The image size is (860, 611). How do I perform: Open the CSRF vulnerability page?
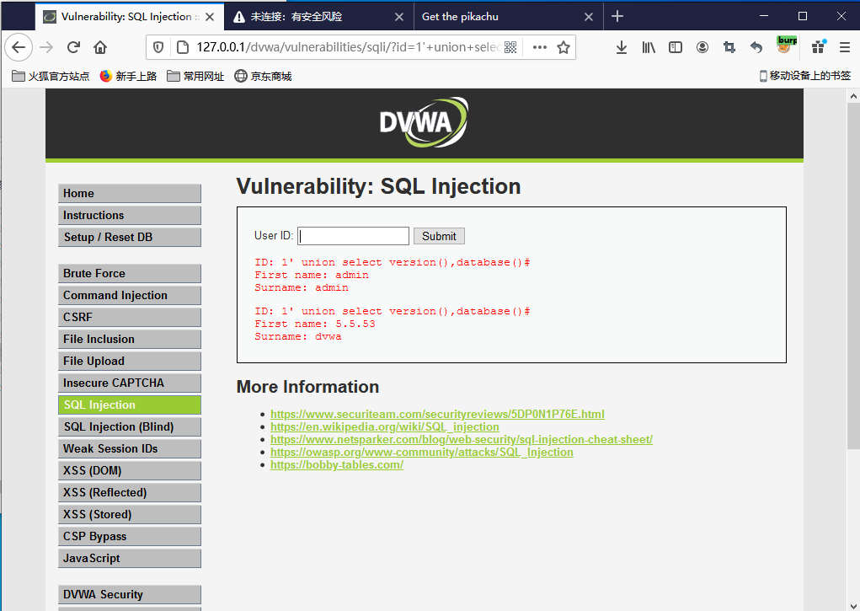pyautogui.click(x=130, y=318)
